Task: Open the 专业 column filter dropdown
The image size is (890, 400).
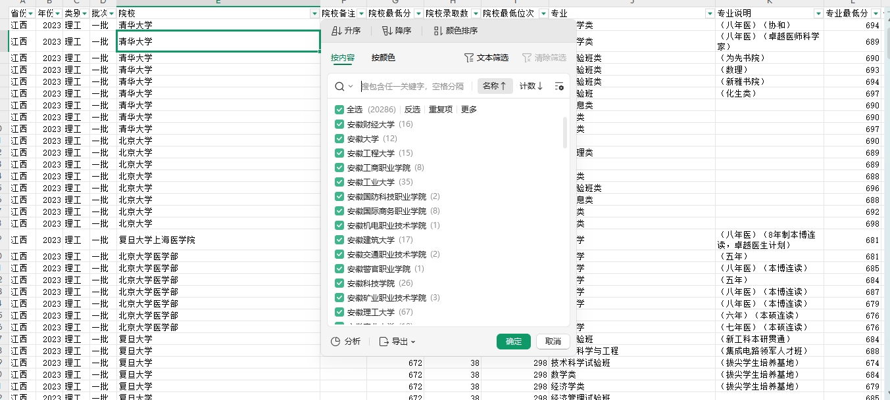Action: 710,13
